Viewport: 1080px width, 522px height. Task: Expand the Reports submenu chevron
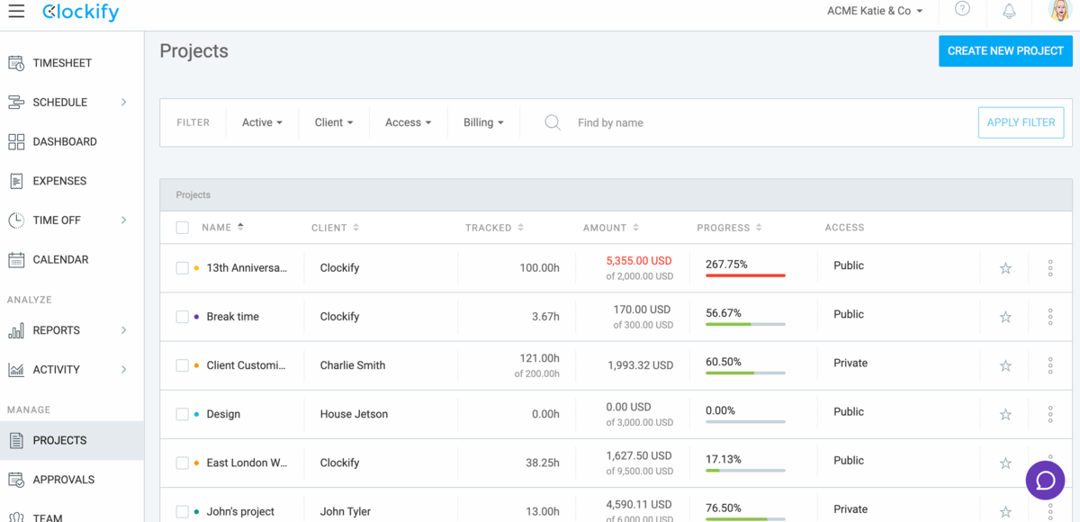pyautogui.click(x=123, y=330)
